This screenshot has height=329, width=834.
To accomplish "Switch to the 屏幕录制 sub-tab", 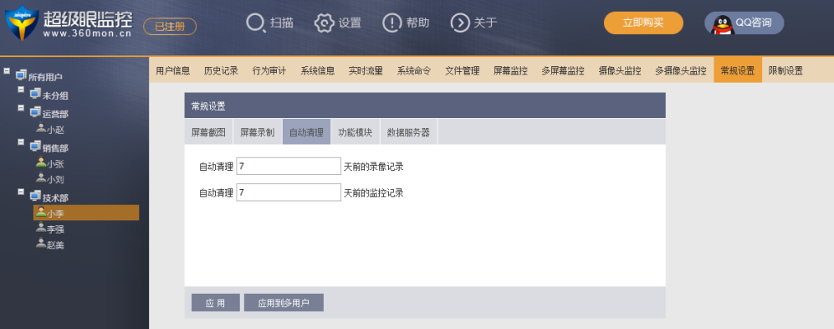I will click(x=258, y=132).
